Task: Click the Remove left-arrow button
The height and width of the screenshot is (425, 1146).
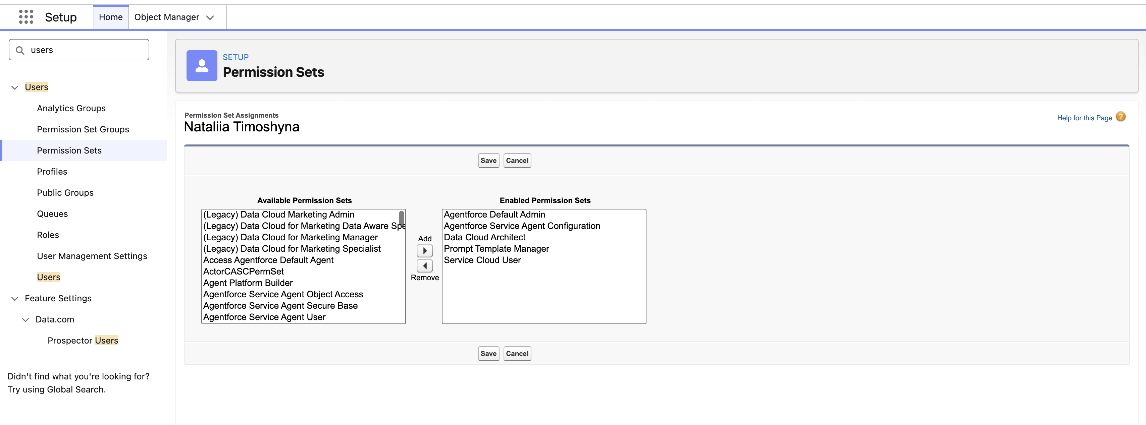Action: tap(424, 266)
